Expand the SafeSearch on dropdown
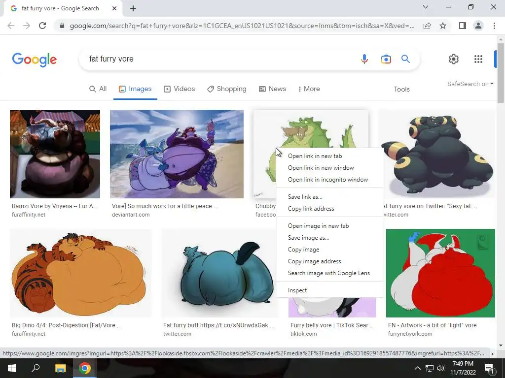 click(470, 84)
